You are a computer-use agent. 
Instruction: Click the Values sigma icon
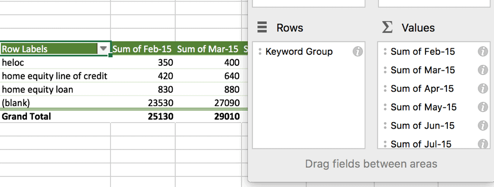click(x=387, y=27)
